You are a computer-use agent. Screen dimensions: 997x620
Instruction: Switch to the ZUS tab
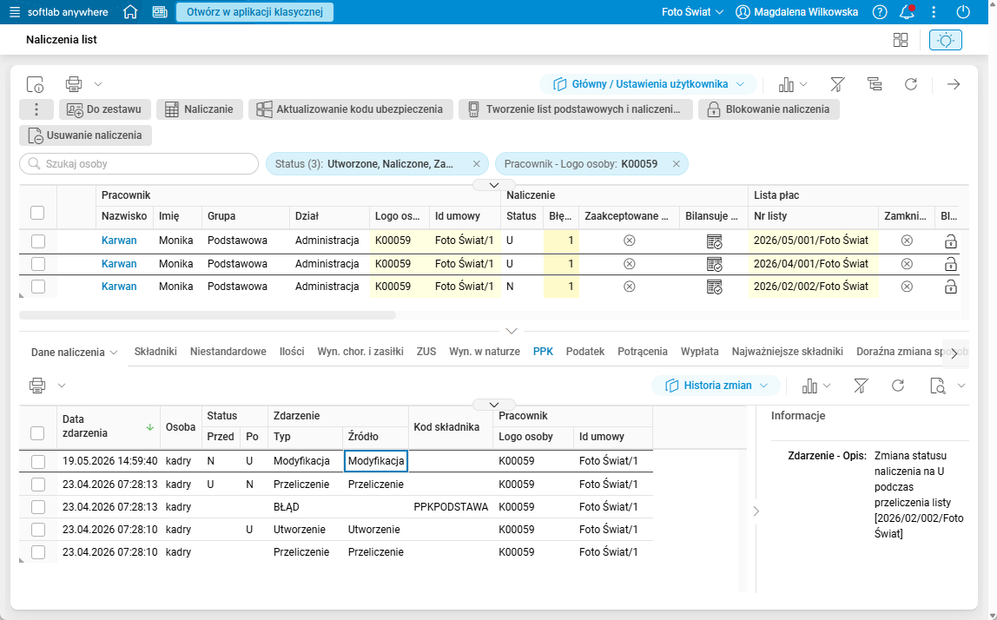pyautogui.click(x=426, y=352)
